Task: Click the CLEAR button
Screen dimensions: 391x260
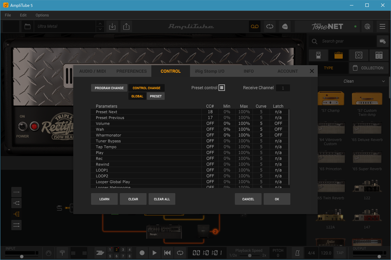Action: tap(133, 199)
